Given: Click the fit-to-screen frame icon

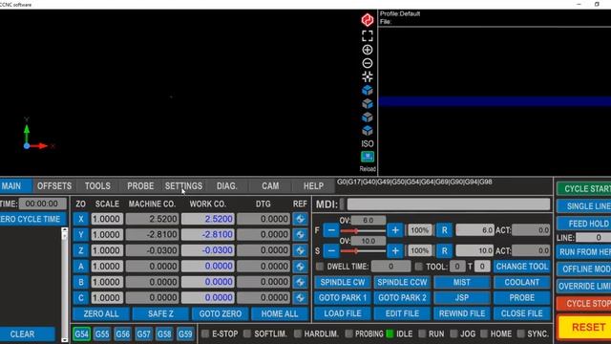Looking at the screenshot, I should (367, 36).
